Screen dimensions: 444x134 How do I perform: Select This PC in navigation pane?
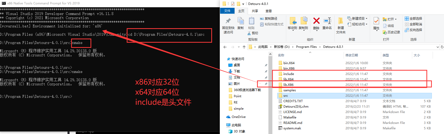pos(234,125)
